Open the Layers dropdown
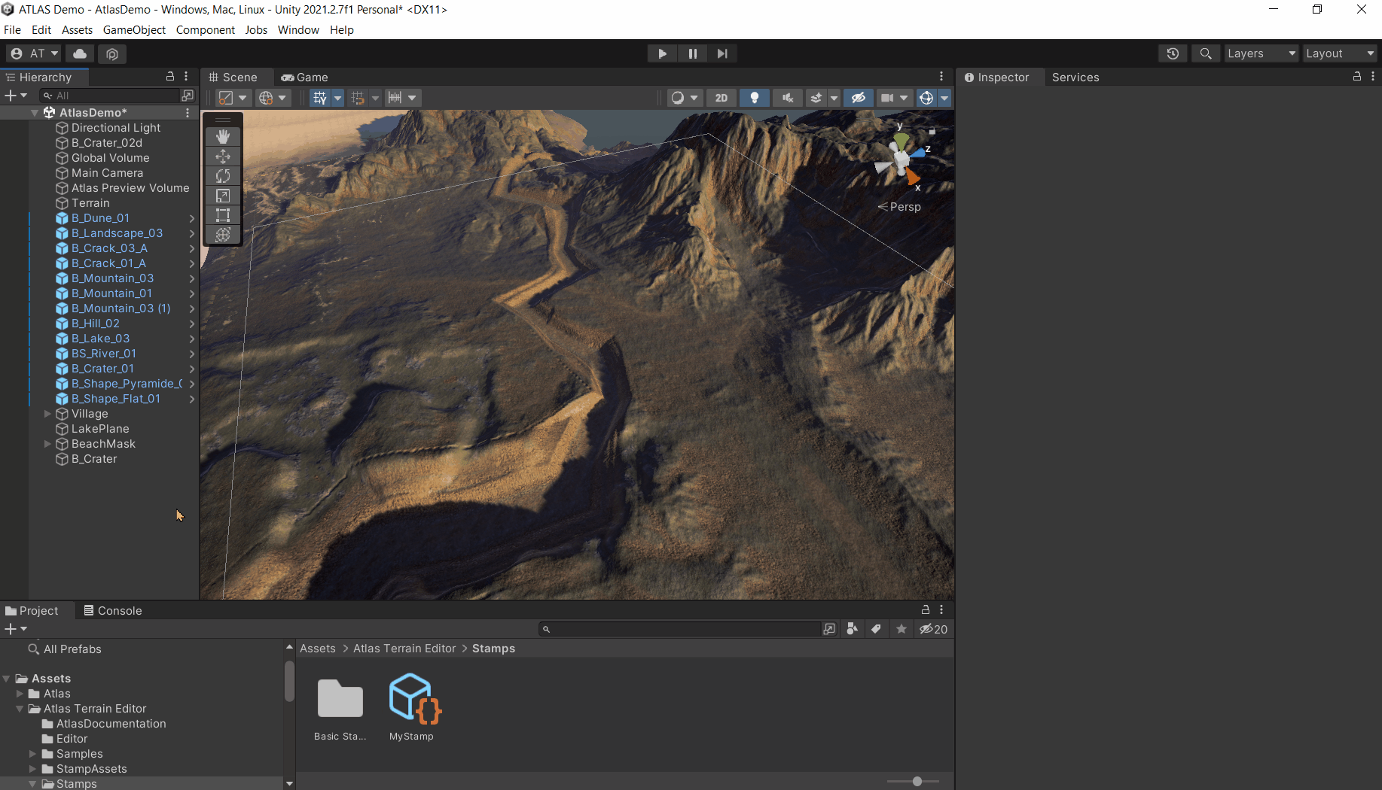The height and width of the screenshot is (790, 1382). (x=1261, y=53)
